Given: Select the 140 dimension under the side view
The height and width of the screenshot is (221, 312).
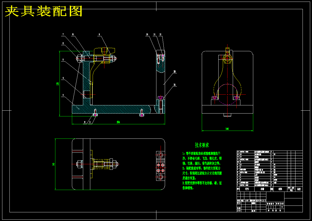Looking at the screenshot, I should click(x=227, y=129).
